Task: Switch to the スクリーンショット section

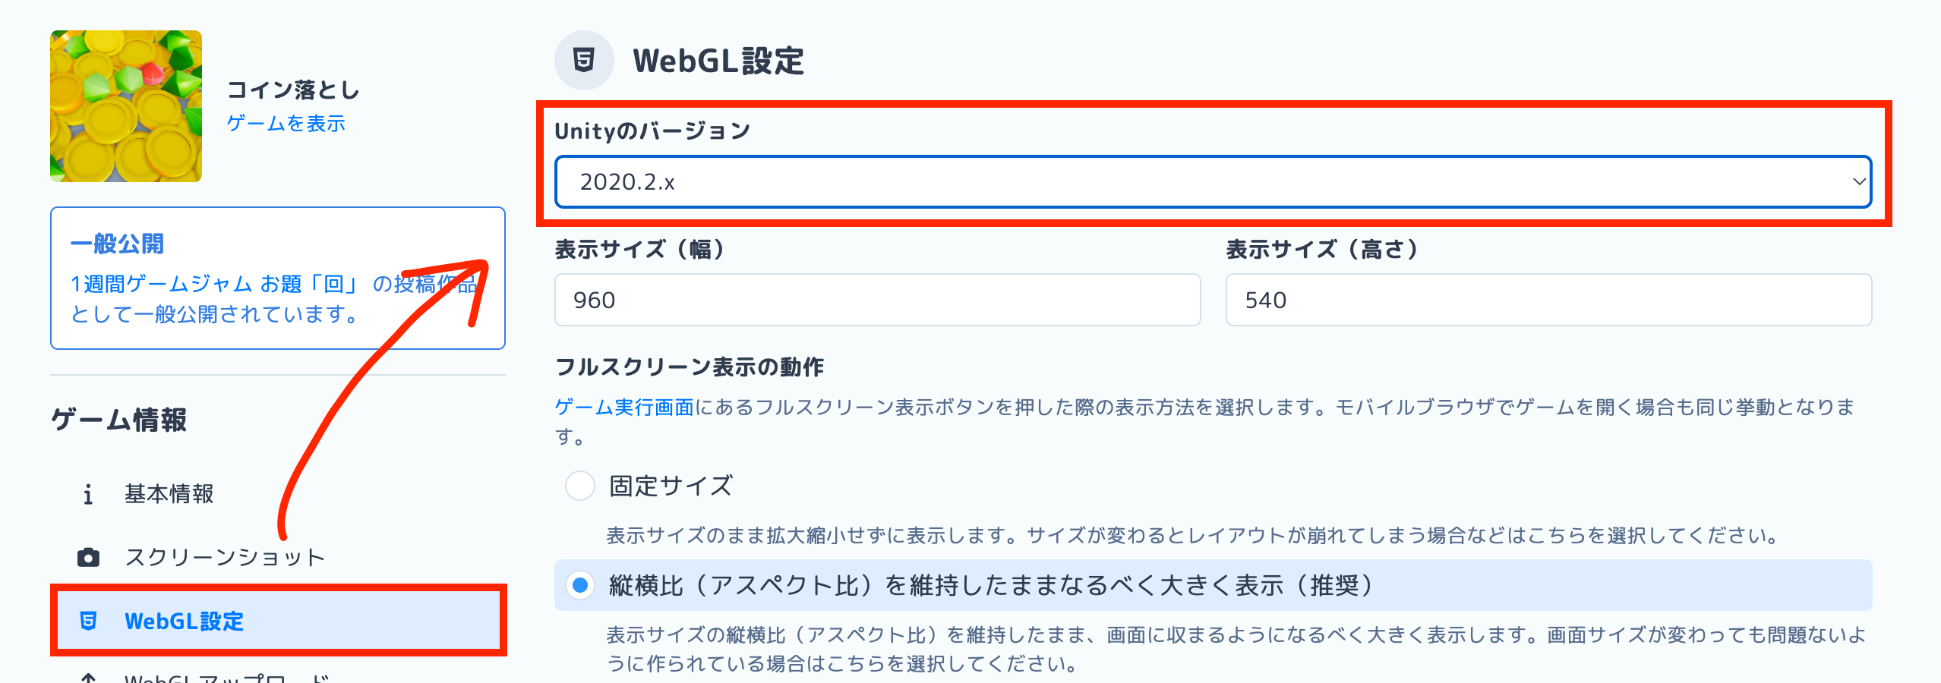Action: click(x=224, y=557)
